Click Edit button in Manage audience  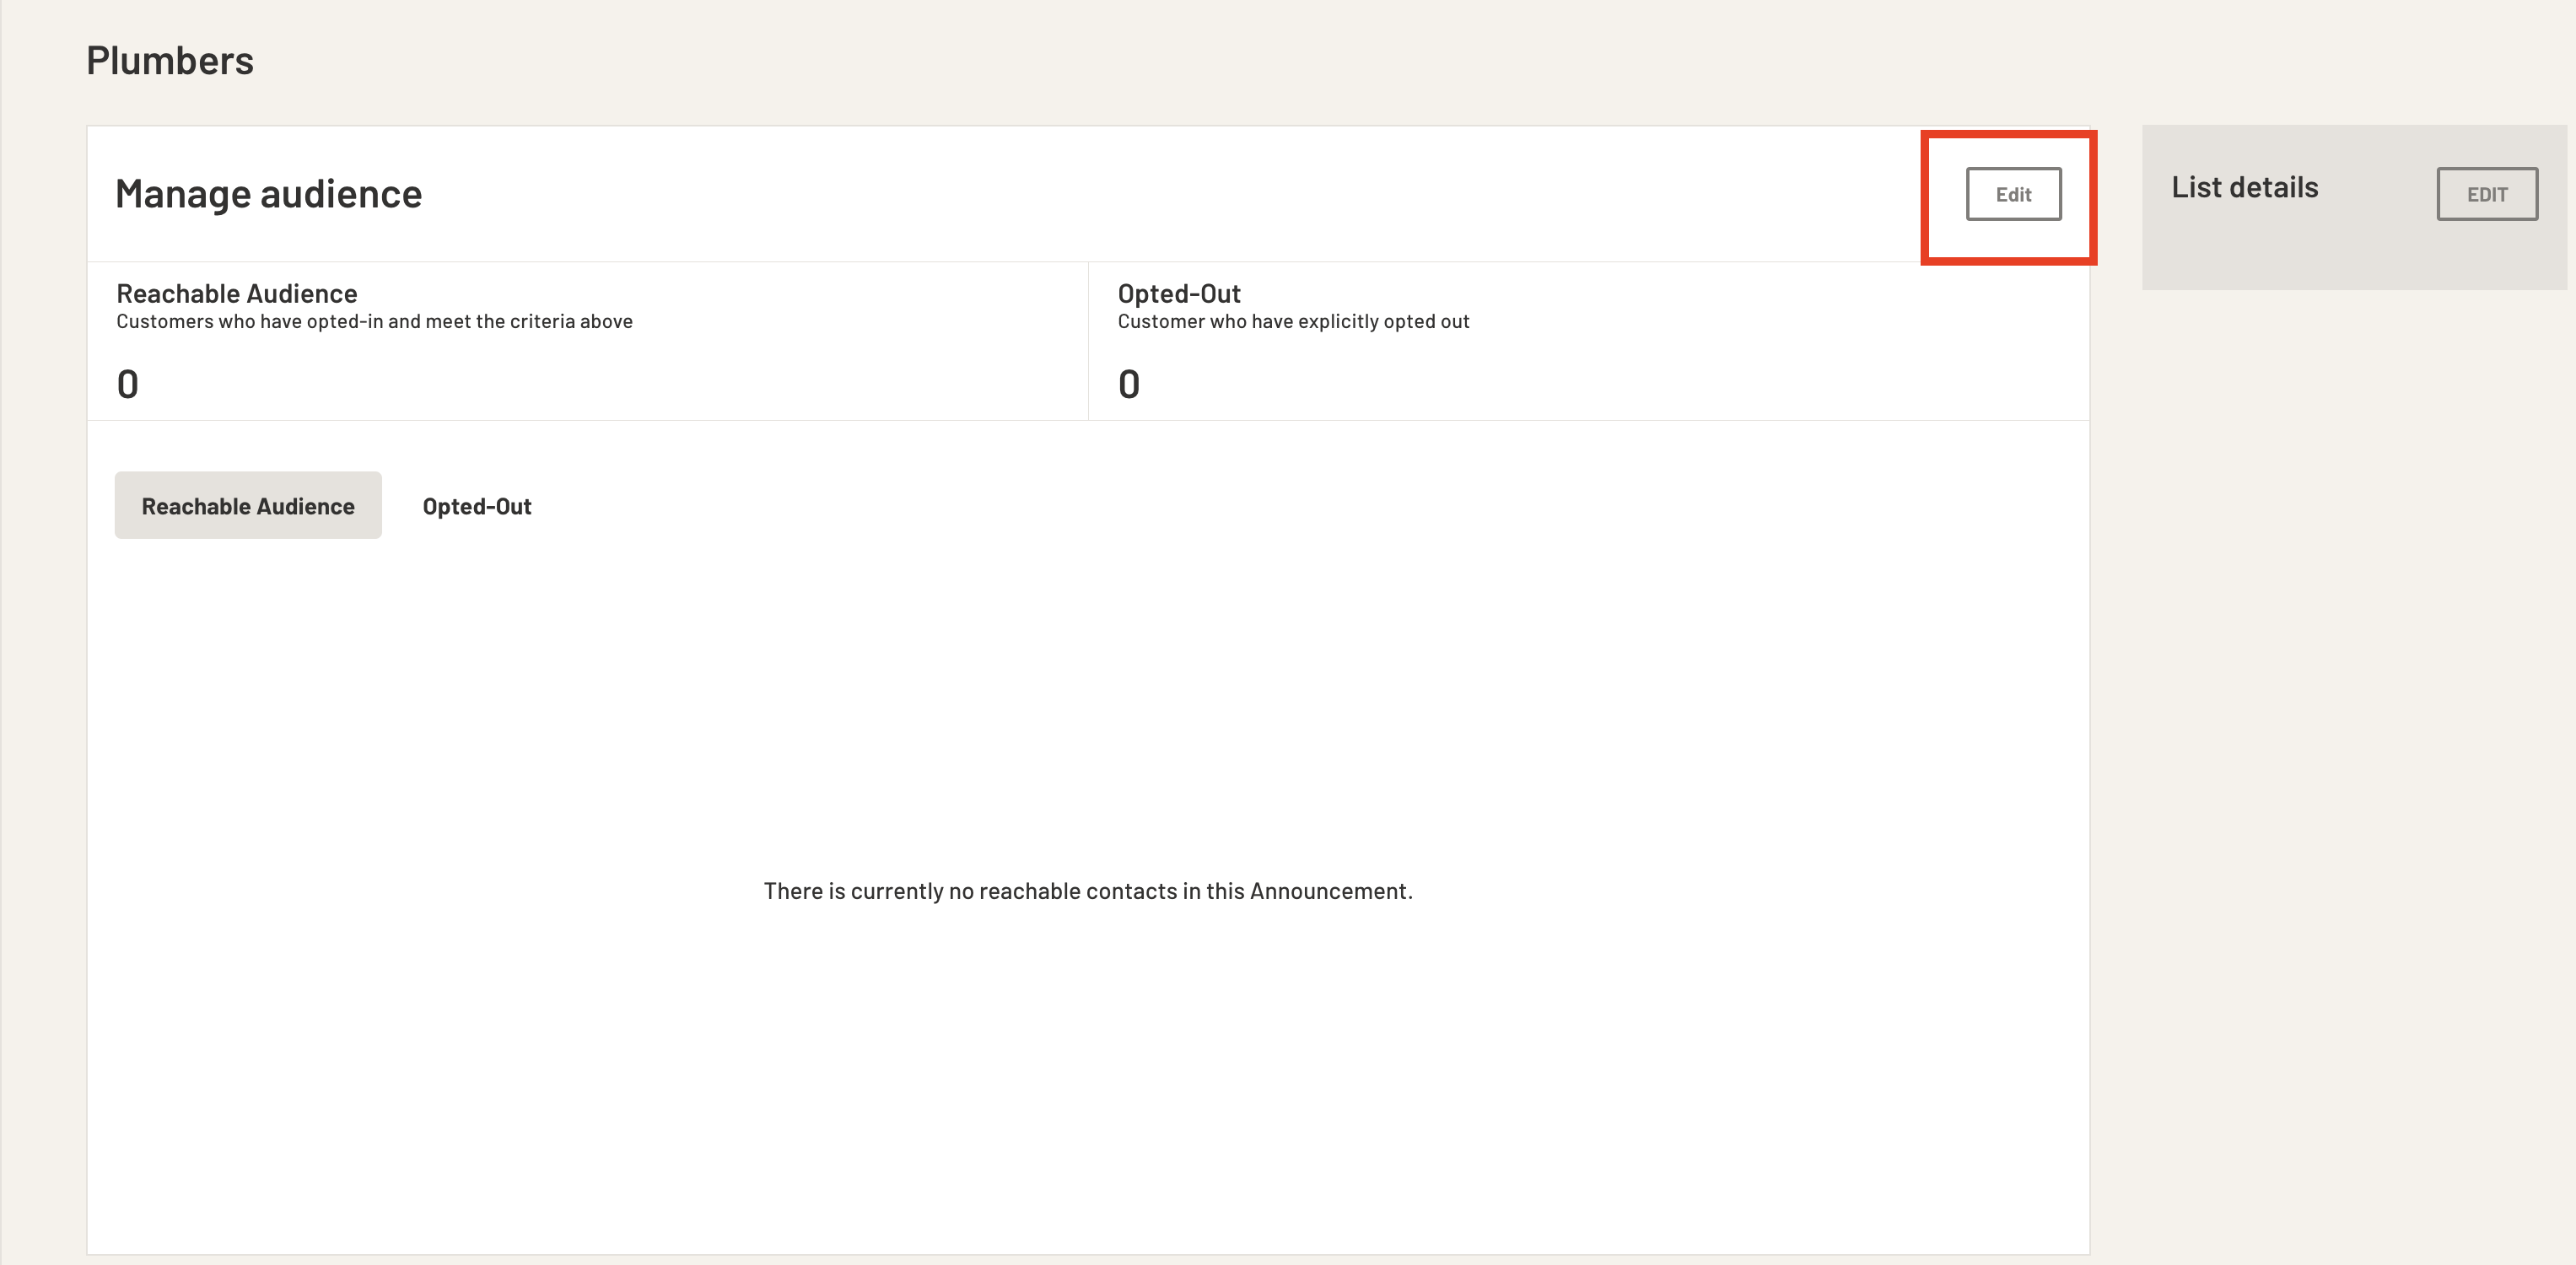tap(2013, 194)
